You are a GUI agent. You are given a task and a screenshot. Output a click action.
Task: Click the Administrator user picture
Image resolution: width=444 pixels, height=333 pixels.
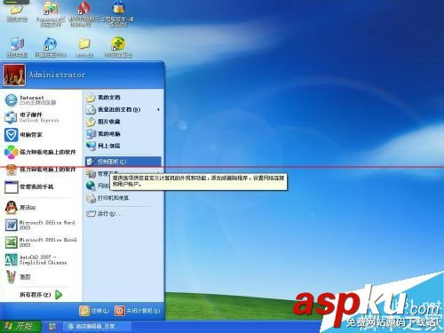[x=14, y=75]
